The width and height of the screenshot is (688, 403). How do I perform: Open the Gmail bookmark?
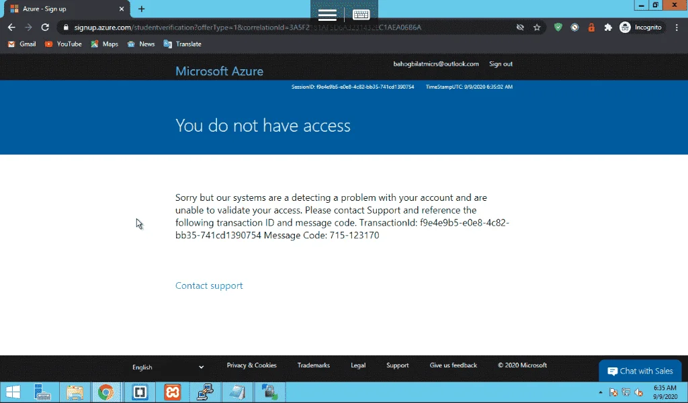click(x=22, y=44)
